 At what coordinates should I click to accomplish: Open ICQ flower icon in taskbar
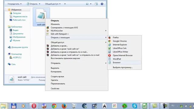tap(125, 106)
